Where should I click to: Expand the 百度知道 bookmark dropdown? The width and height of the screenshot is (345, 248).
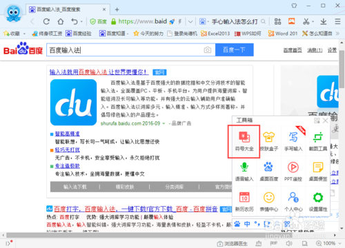[x=128, y=34]
